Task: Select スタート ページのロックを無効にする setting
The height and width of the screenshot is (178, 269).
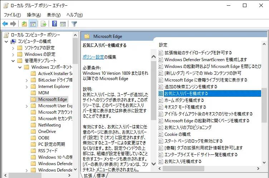Action: 193,141
